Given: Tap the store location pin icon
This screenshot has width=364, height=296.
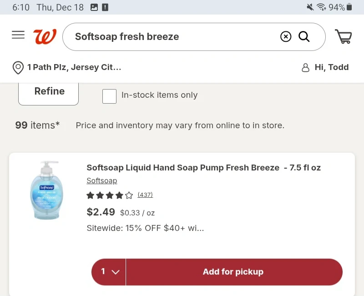Looking at the screenshot, I should [18, 68].
